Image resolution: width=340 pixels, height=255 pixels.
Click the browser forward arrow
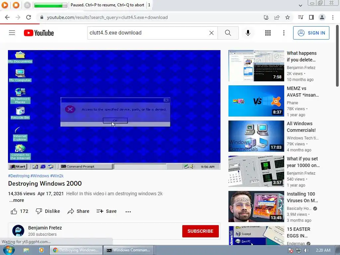coord(18,17)
